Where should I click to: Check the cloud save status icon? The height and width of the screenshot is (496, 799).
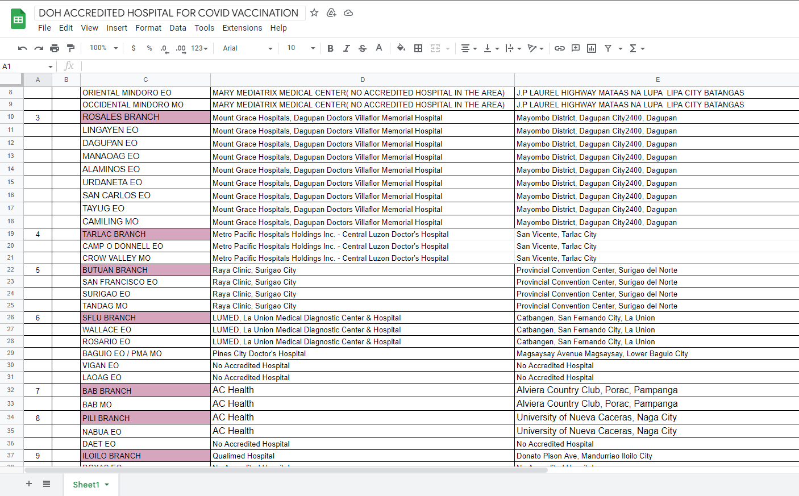tap(348, 12)
